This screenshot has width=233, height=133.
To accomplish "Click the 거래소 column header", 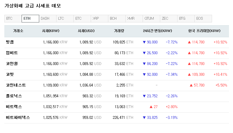I will pos(18,31).
